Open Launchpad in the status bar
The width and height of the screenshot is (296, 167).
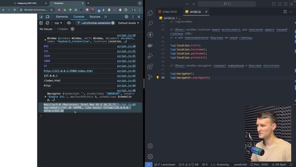(x=165, y=165)
